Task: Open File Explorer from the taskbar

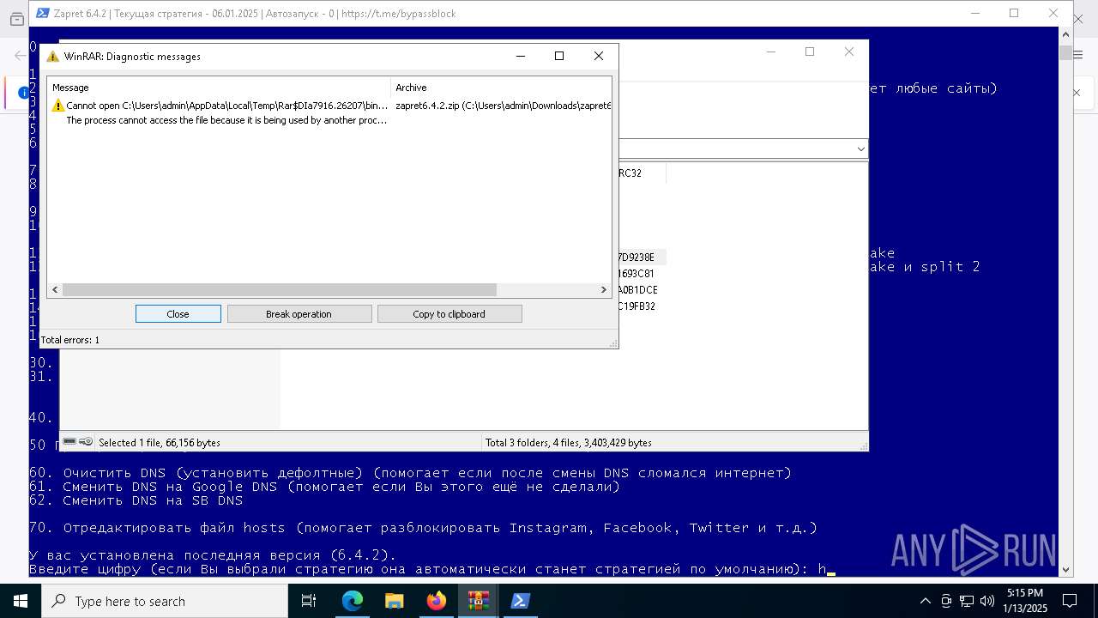Action: pyautogui.click(x=395, y=601)
